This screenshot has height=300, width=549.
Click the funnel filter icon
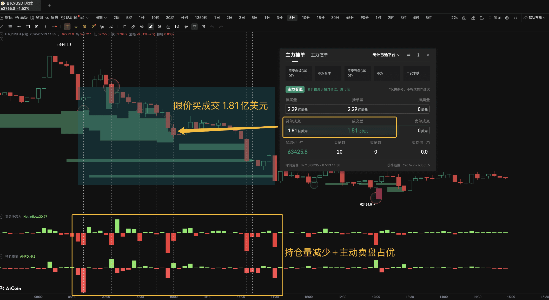194,27
